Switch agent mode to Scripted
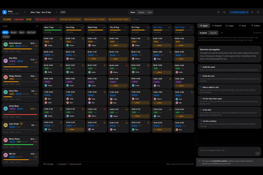This screenshot has width=263, height=175. point(203,33)
